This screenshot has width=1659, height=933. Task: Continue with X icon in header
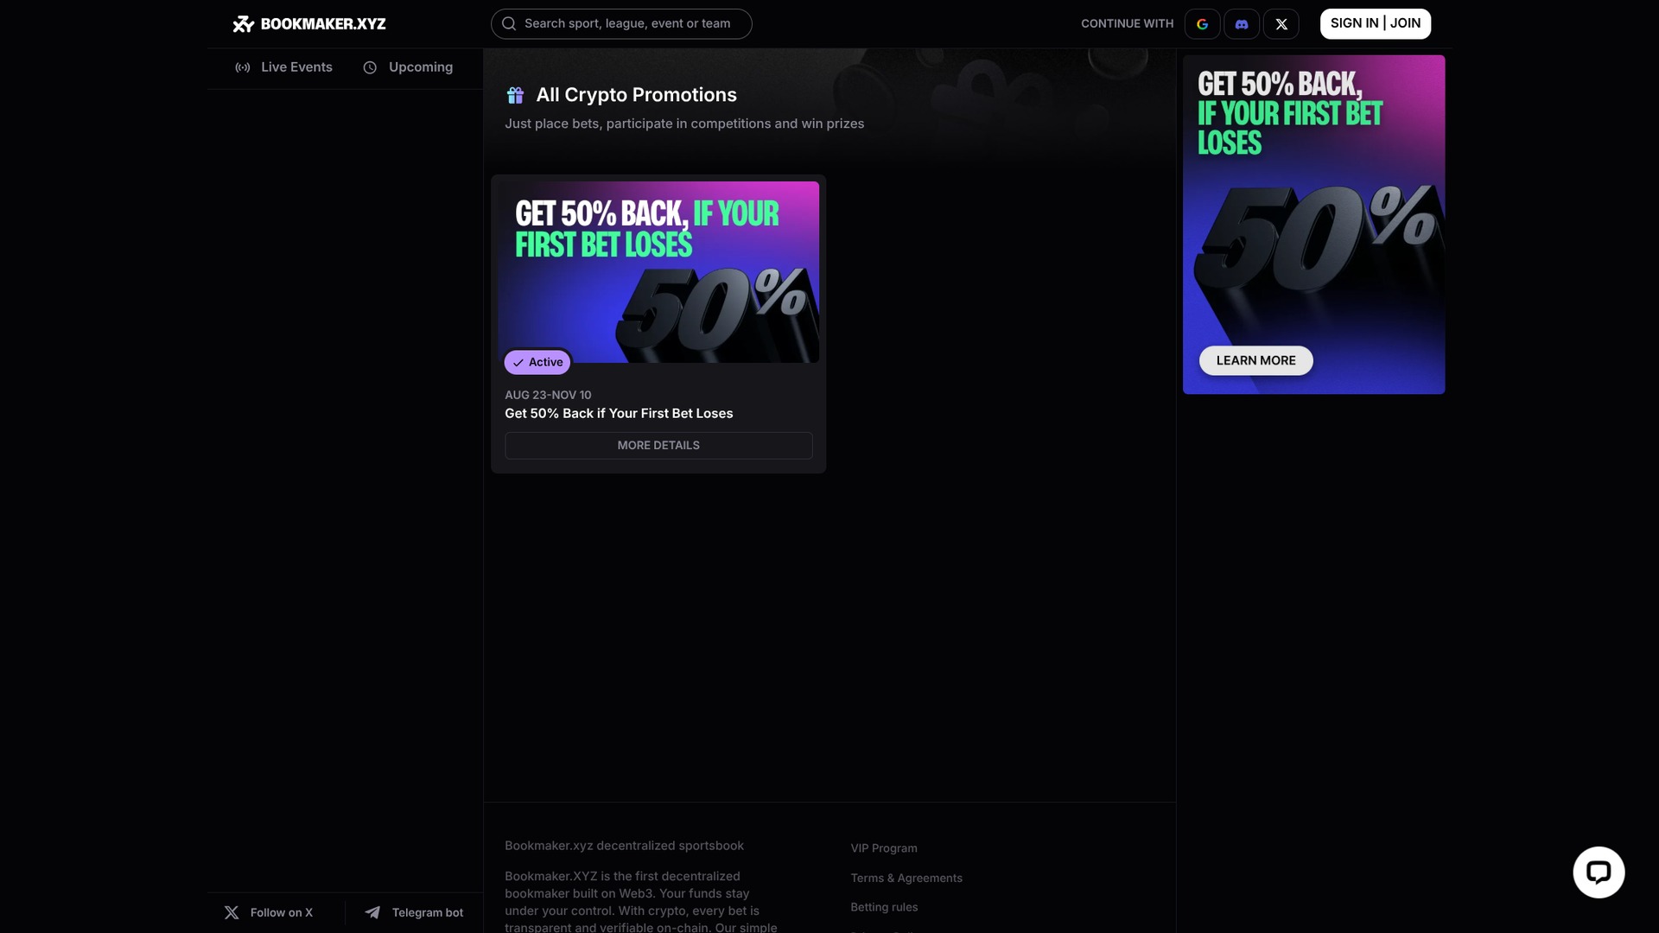1281,24
